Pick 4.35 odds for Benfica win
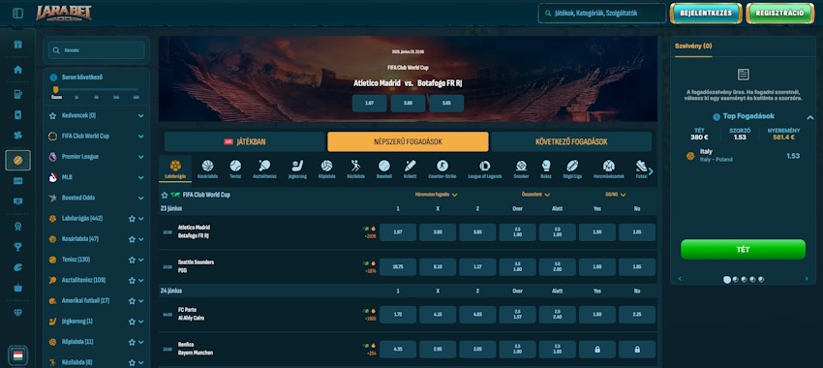This screenshot has width=823, height=368. 398,349
